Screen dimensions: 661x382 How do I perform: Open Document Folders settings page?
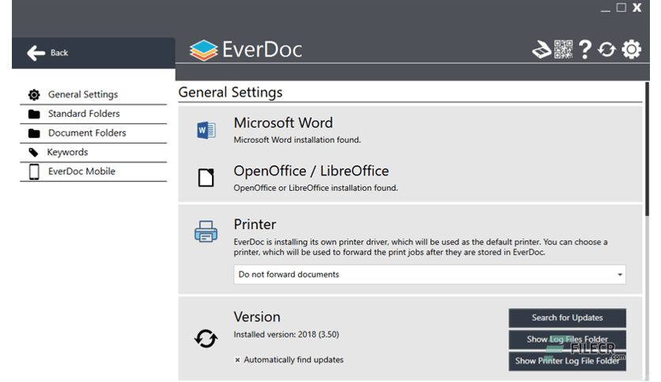click(93, 133)
